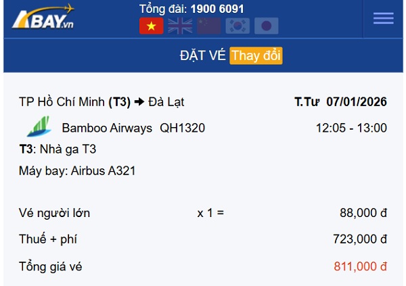The height and width of the screenshot is (286, 406).
Task: Switch to Japanese via the Japan flag
Action: click(x=266, y=26)
